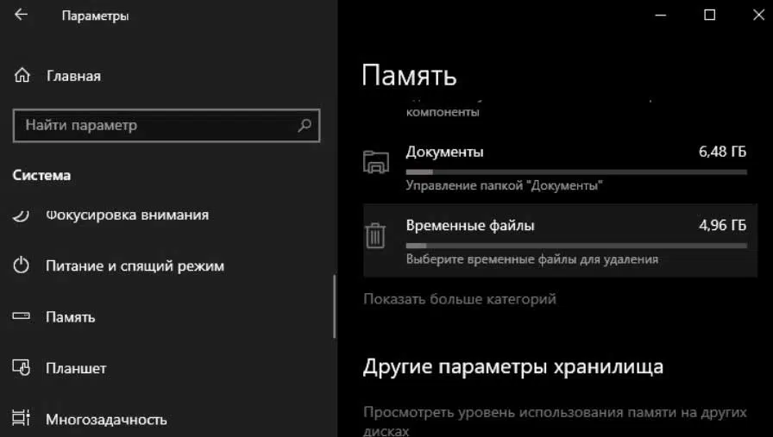Screen dimensions: 773x437
Task: Open the Планшет settings page
Action: 76,368
